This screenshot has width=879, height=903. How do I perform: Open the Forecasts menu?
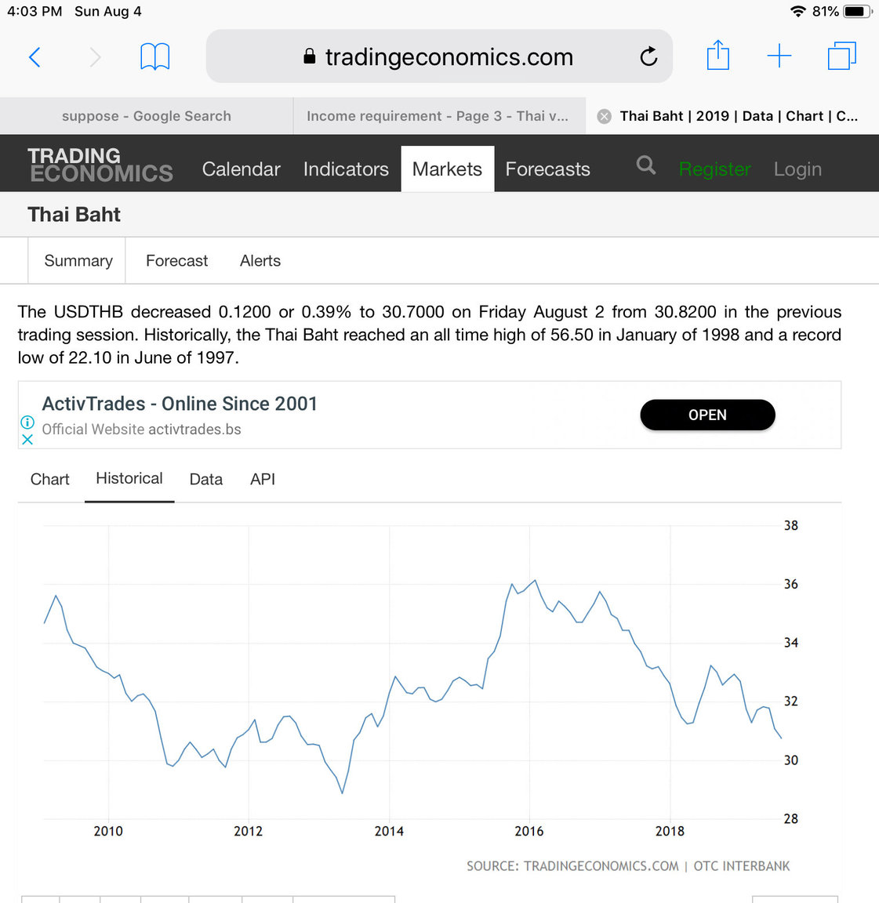click(547, 169)
